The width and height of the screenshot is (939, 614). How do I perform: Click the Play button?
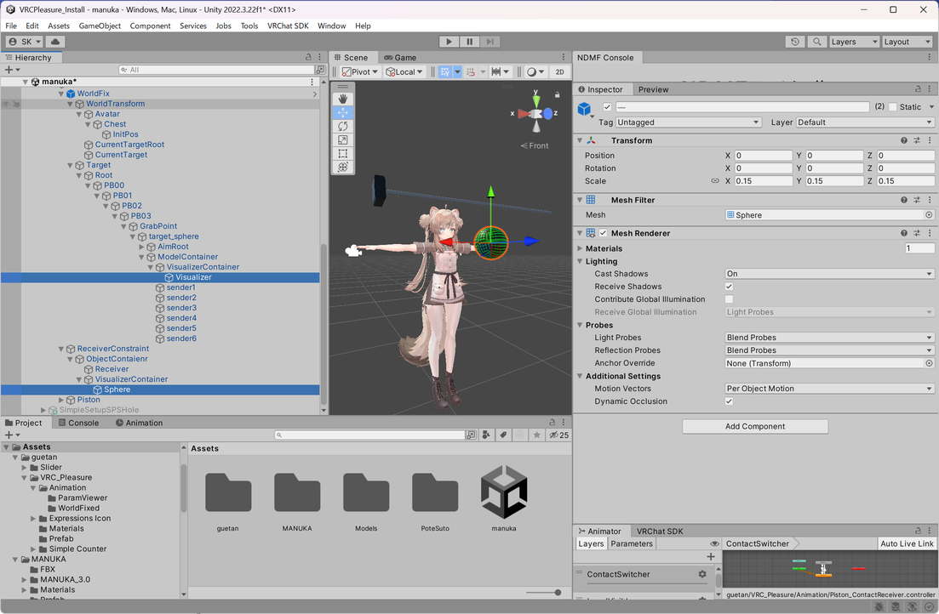(449, 42)
